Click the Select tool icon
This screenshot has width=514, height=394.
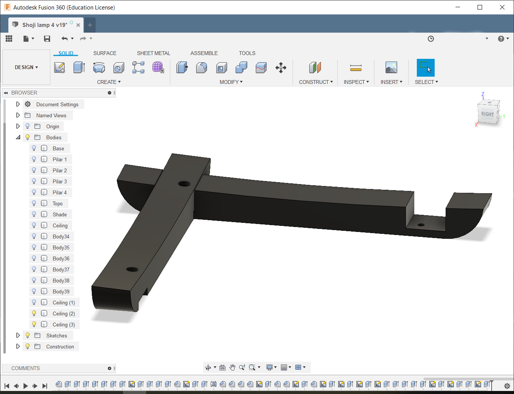tap(426, 68)
